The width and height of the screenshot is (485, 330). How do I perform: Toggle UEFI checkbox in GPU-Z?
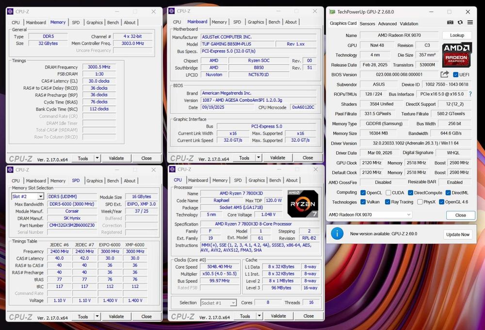point(455,75)
